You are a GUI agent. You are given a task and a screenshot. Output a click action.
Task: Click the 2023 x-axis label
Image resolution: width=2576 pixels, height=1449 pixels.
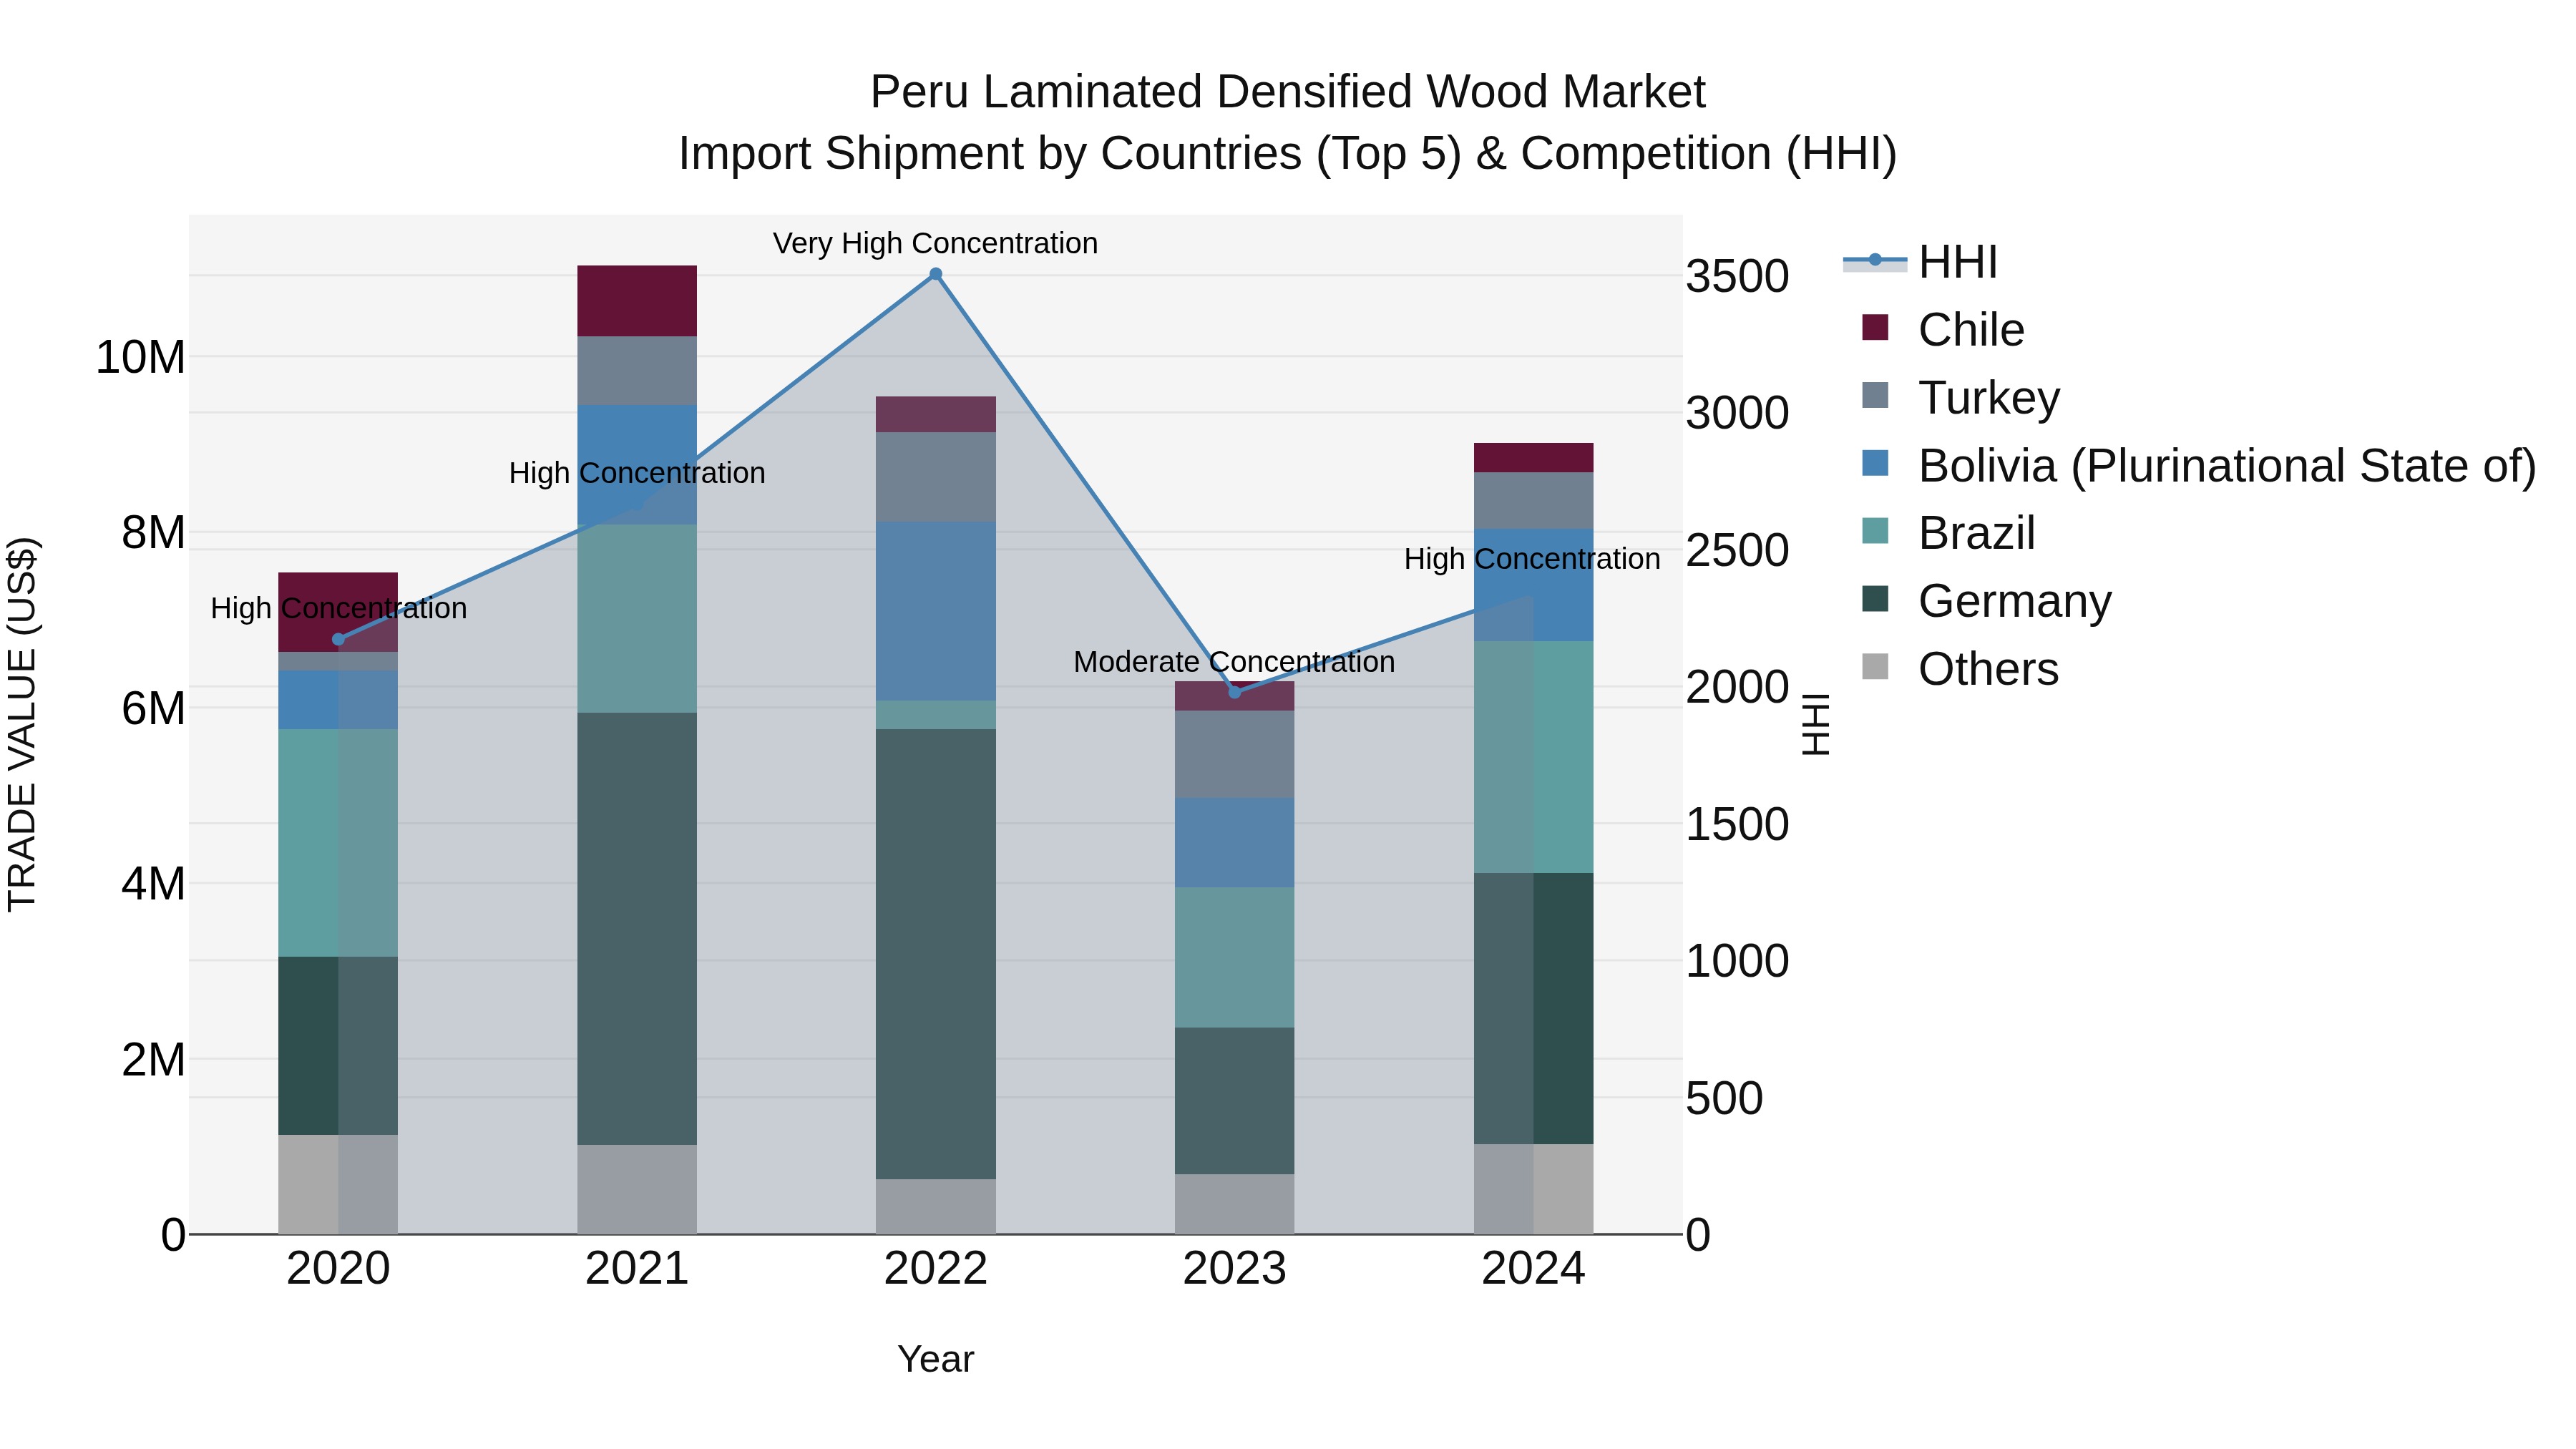1234,1269
